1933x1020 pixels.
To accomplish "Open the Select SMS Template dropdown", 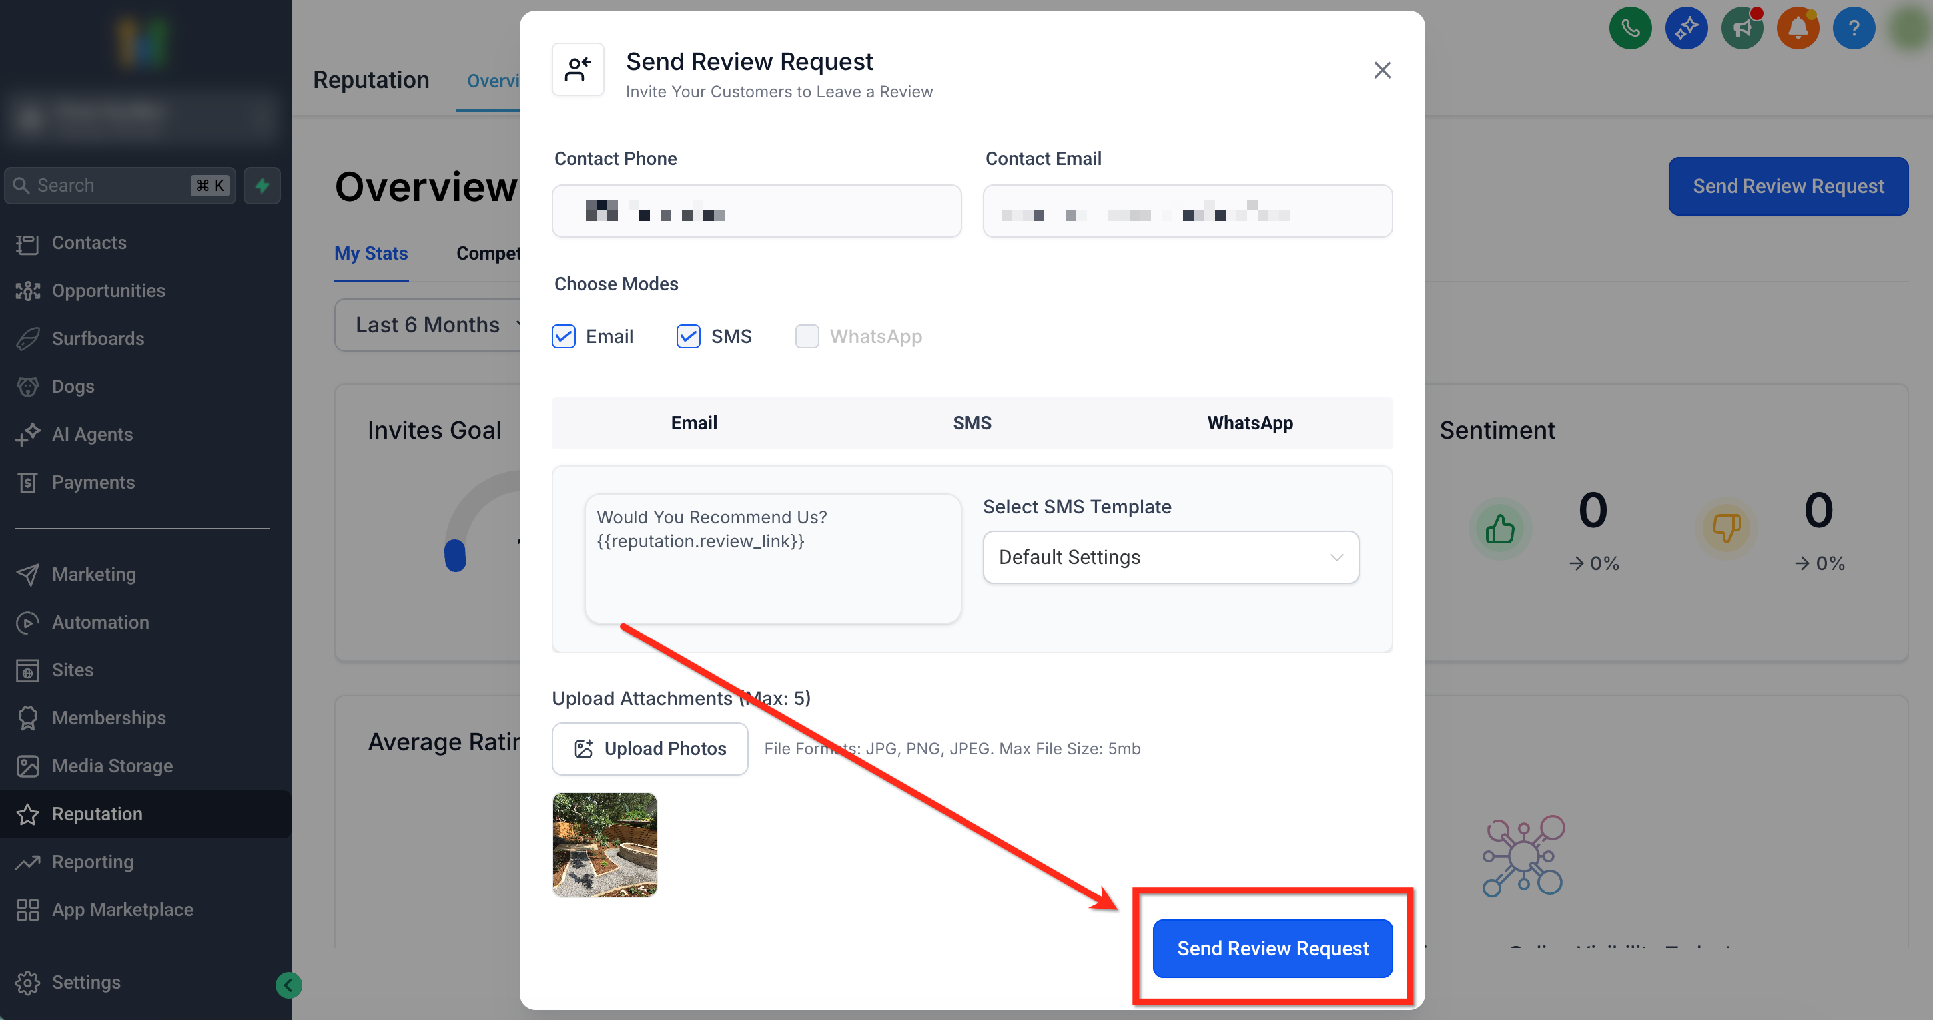I will click(x=1170, y=557).
